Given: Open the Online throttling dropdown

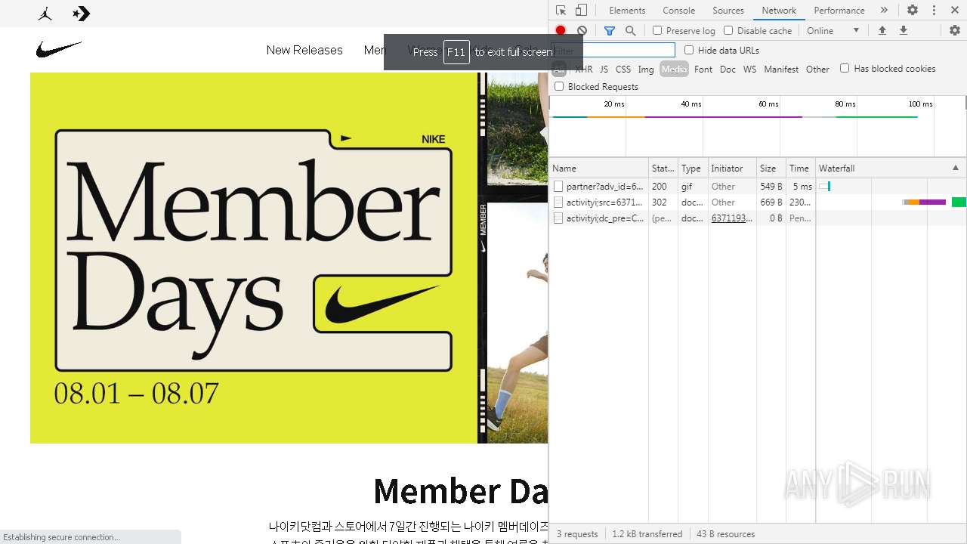Looking at the screenshot, I should pyautogui.click(x=833, y=30).
